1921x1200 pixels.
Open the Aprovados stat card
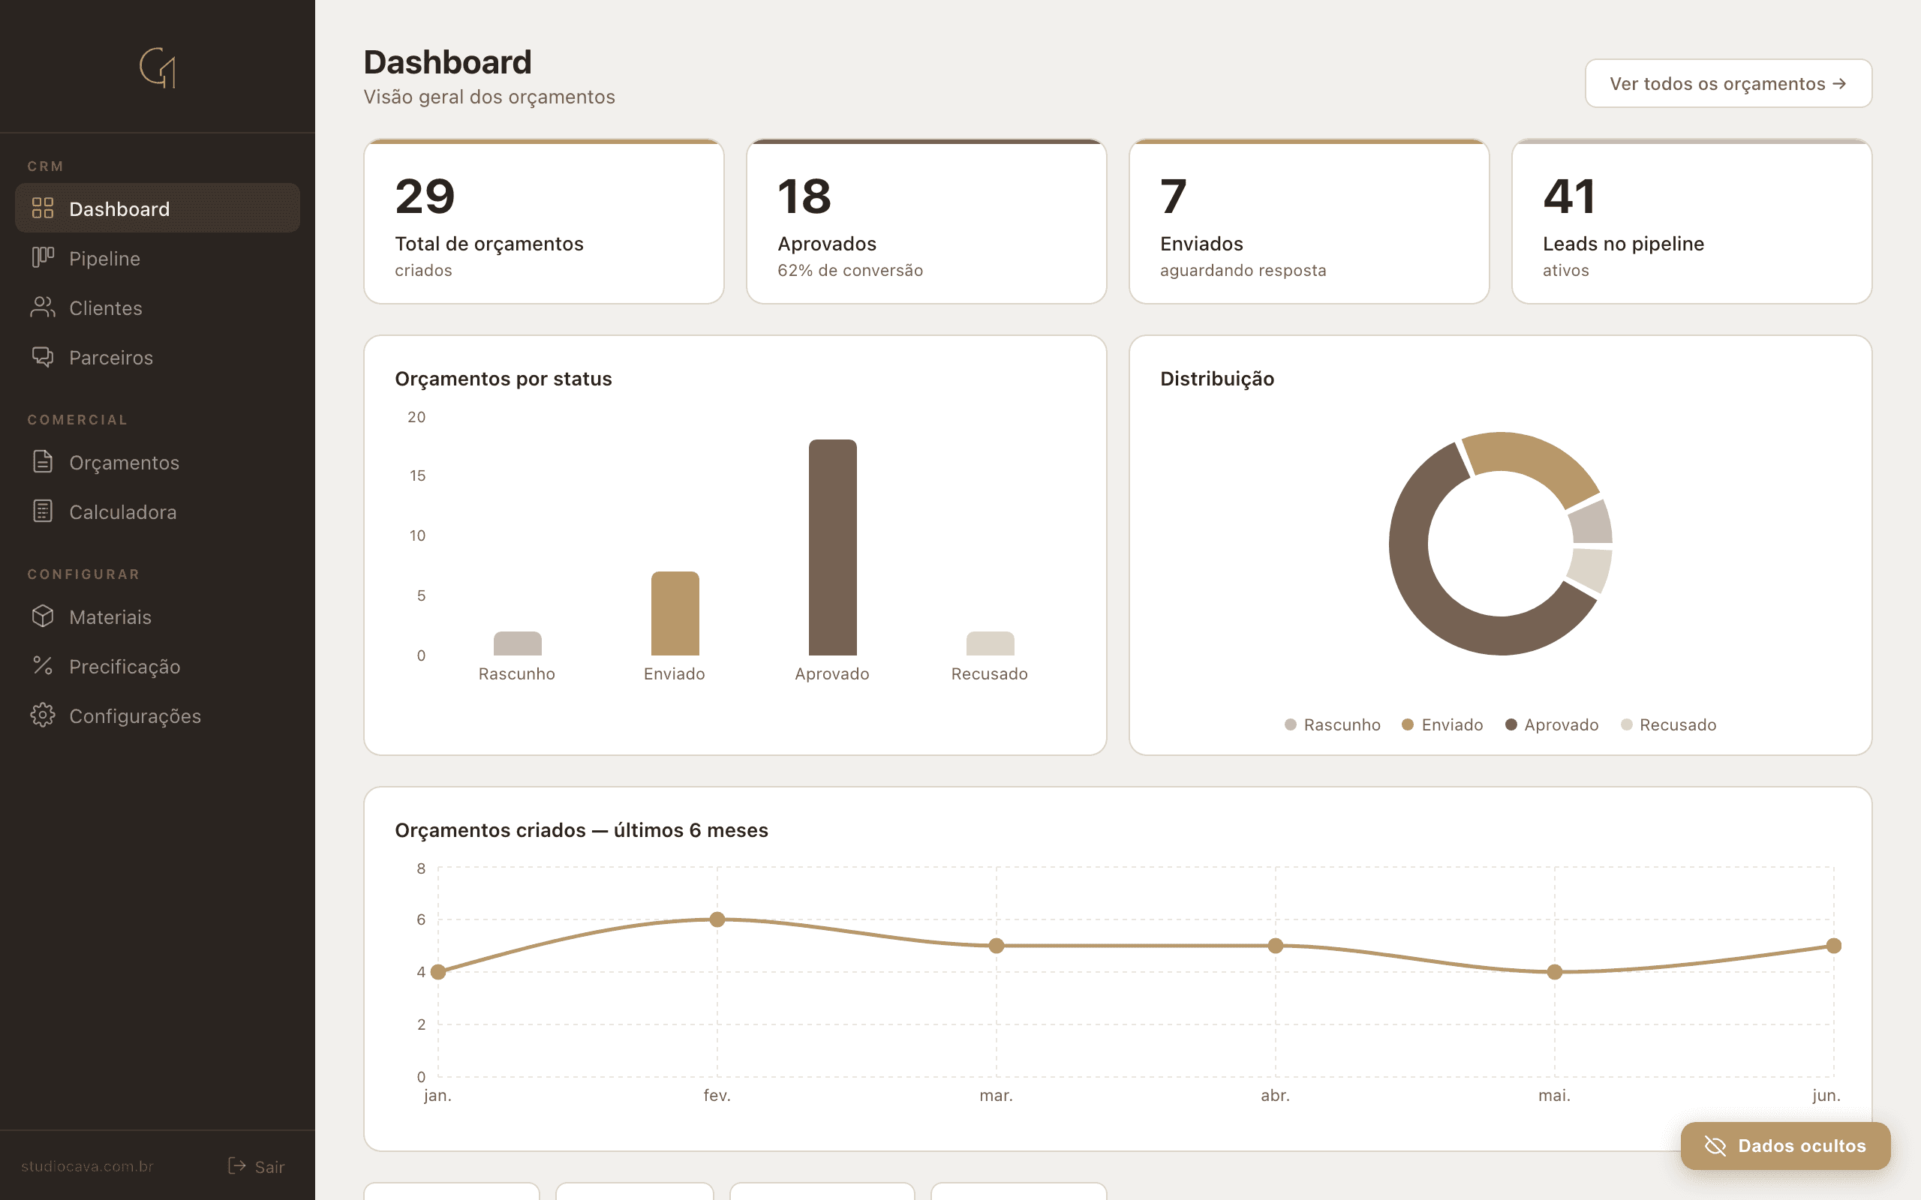tap(927, 221)
